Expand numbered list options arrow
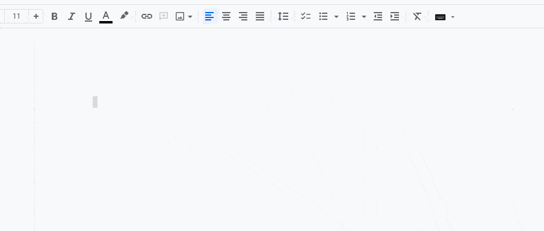Viewport: 544px width, 231px height. pos(364,17)
